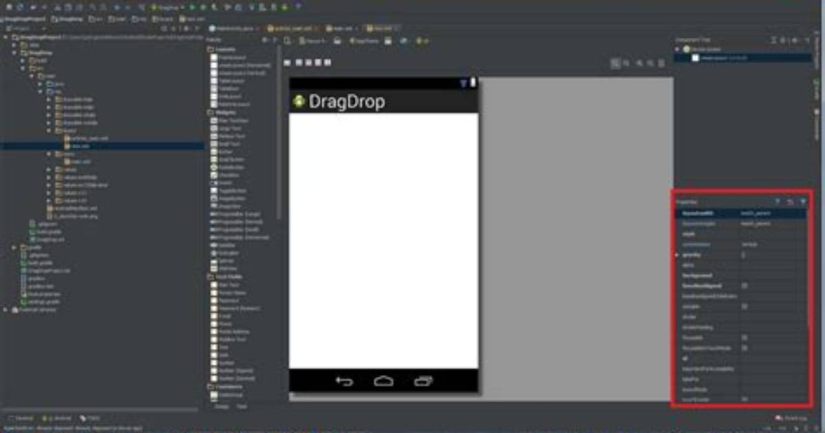
Task: Click the DragDrop action bar in the preview
Action: tap(384, 101)
